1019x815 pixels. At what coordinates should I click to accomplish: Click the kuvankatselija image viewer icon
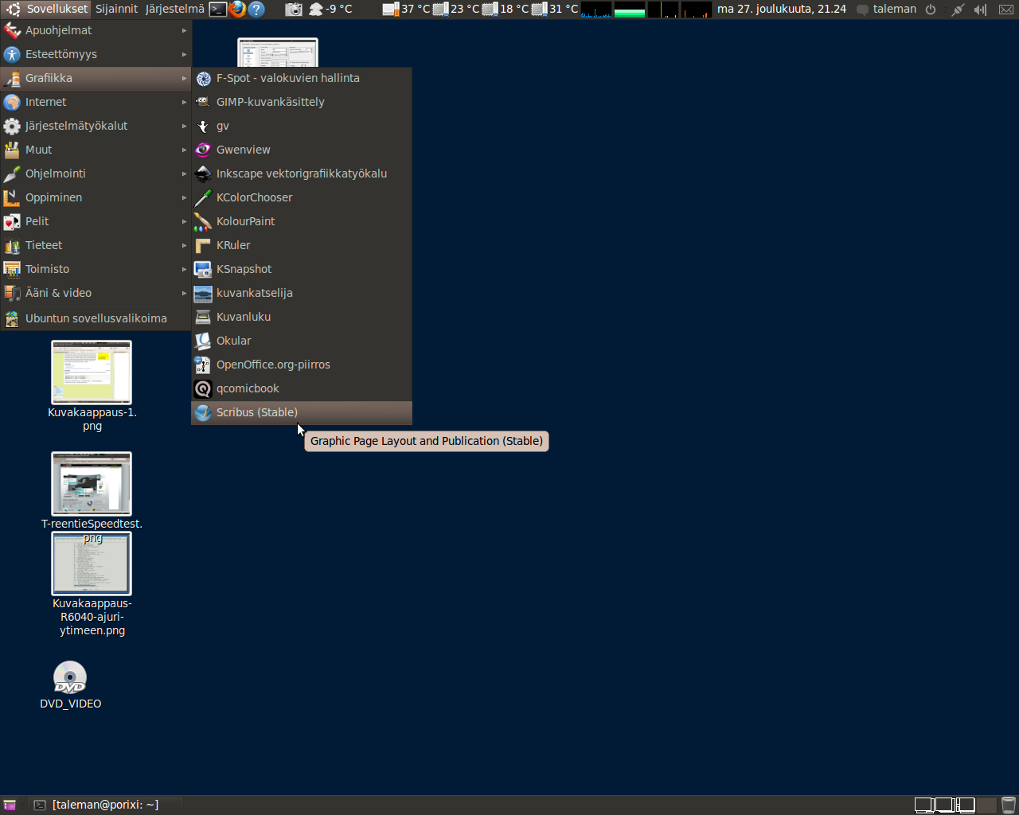click(x=203, y=293)
